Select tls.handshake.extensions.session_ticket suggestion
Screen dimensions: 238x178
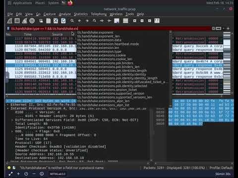click(107, 89)
